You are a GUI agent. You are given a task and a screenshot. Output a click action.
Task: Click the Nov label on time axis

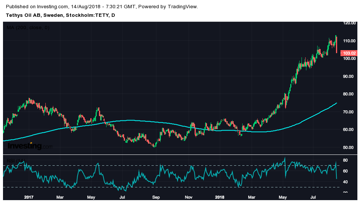pos(189,197)
